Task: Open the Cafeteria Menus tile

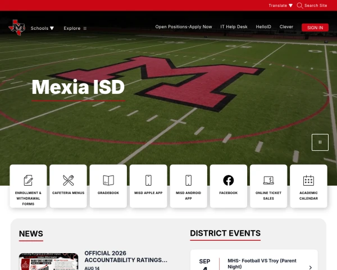Action: 69,186
